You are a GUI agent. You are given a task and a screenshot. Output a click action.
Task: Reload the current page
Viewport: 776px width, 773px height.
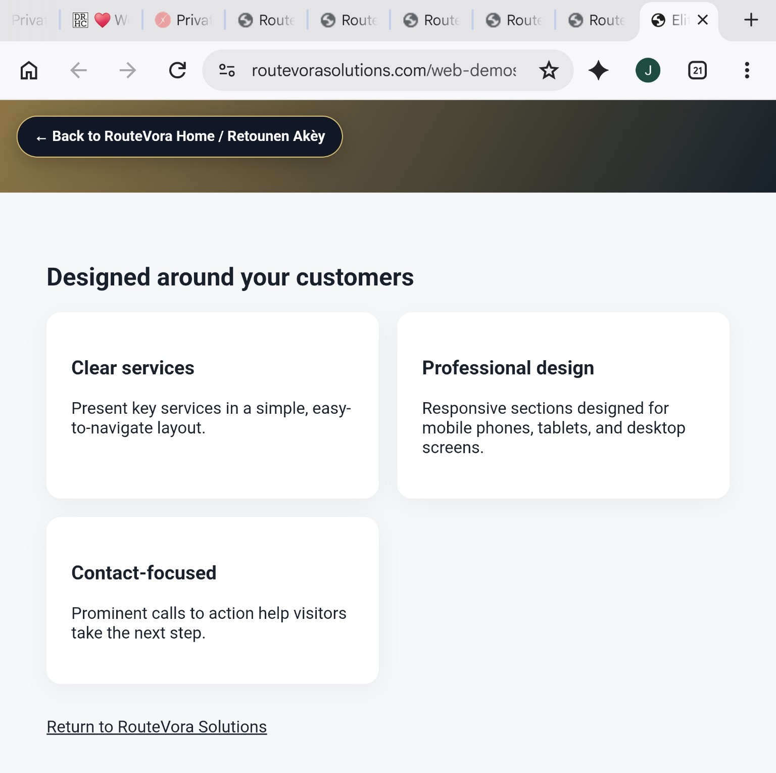[177, 70]
